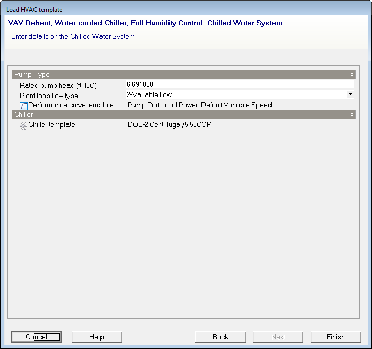Click the Chiller template snowflake icon
The image size is (372, 349).
pyautogui.click(x=24, y=125)
